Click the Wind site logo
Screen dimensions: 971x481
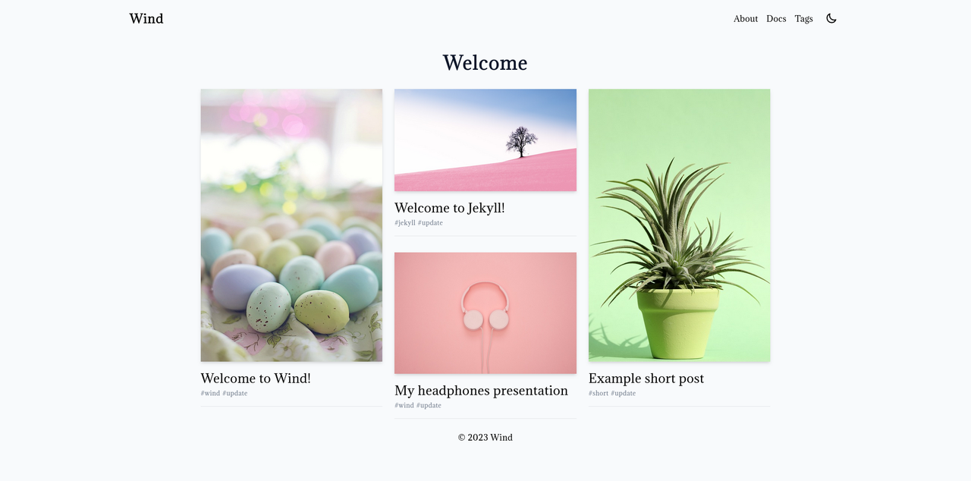click(x=146, y=18)
